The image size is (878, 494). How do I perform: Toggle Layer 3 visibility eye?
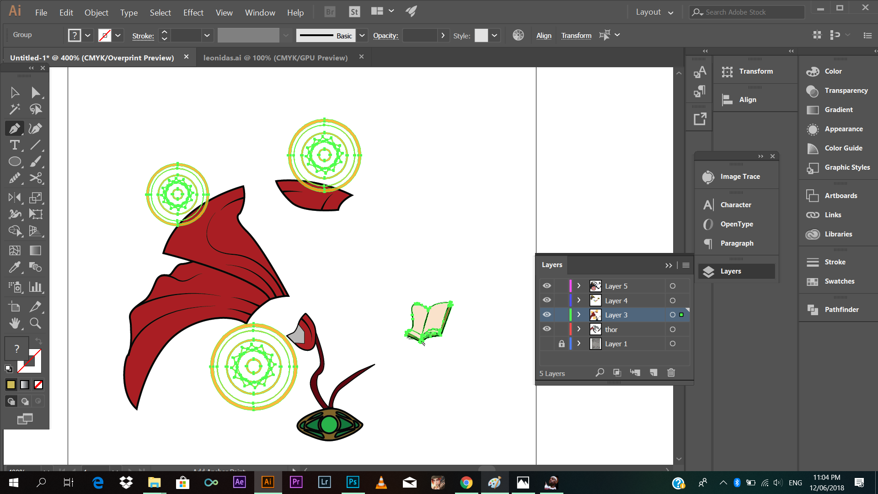click(547, 315)
